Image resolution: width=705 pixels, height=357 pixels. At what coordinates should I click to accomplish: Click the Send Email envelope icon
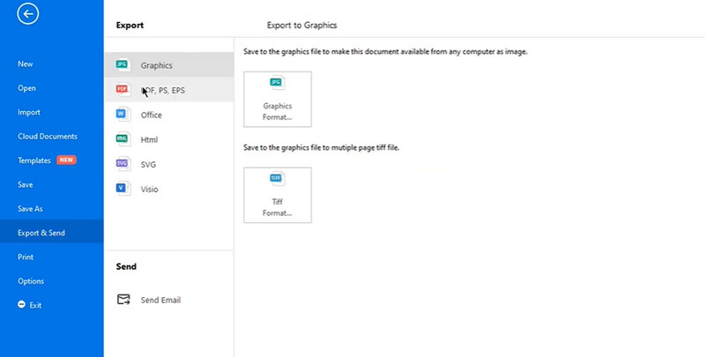(123, 300)
